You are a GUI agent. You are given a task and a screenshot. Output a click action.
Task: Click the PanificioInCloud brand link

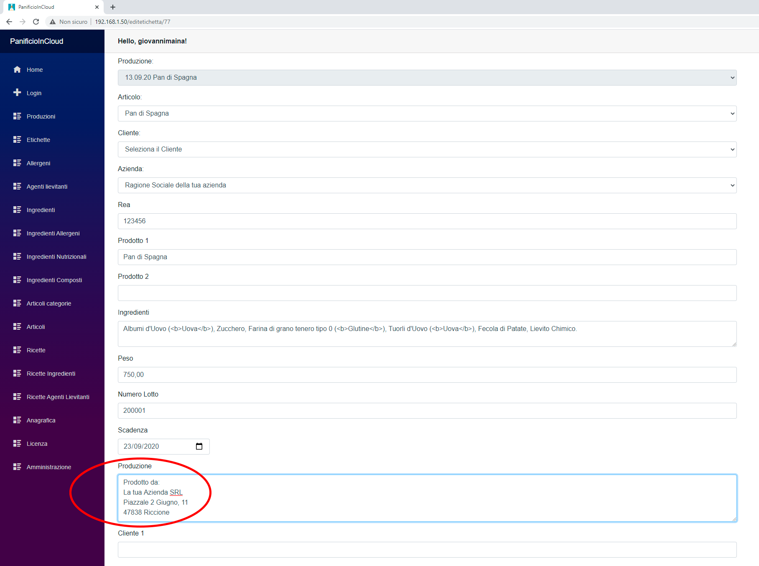coord(37,41)
